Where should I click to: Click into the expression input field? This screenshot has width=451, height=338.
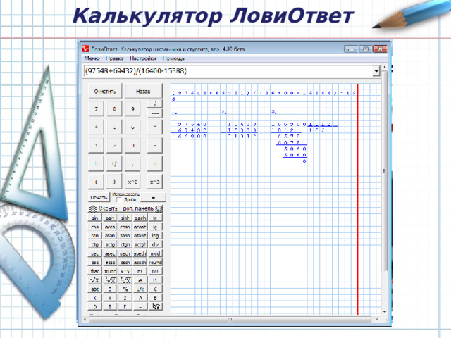pos(228,71)
